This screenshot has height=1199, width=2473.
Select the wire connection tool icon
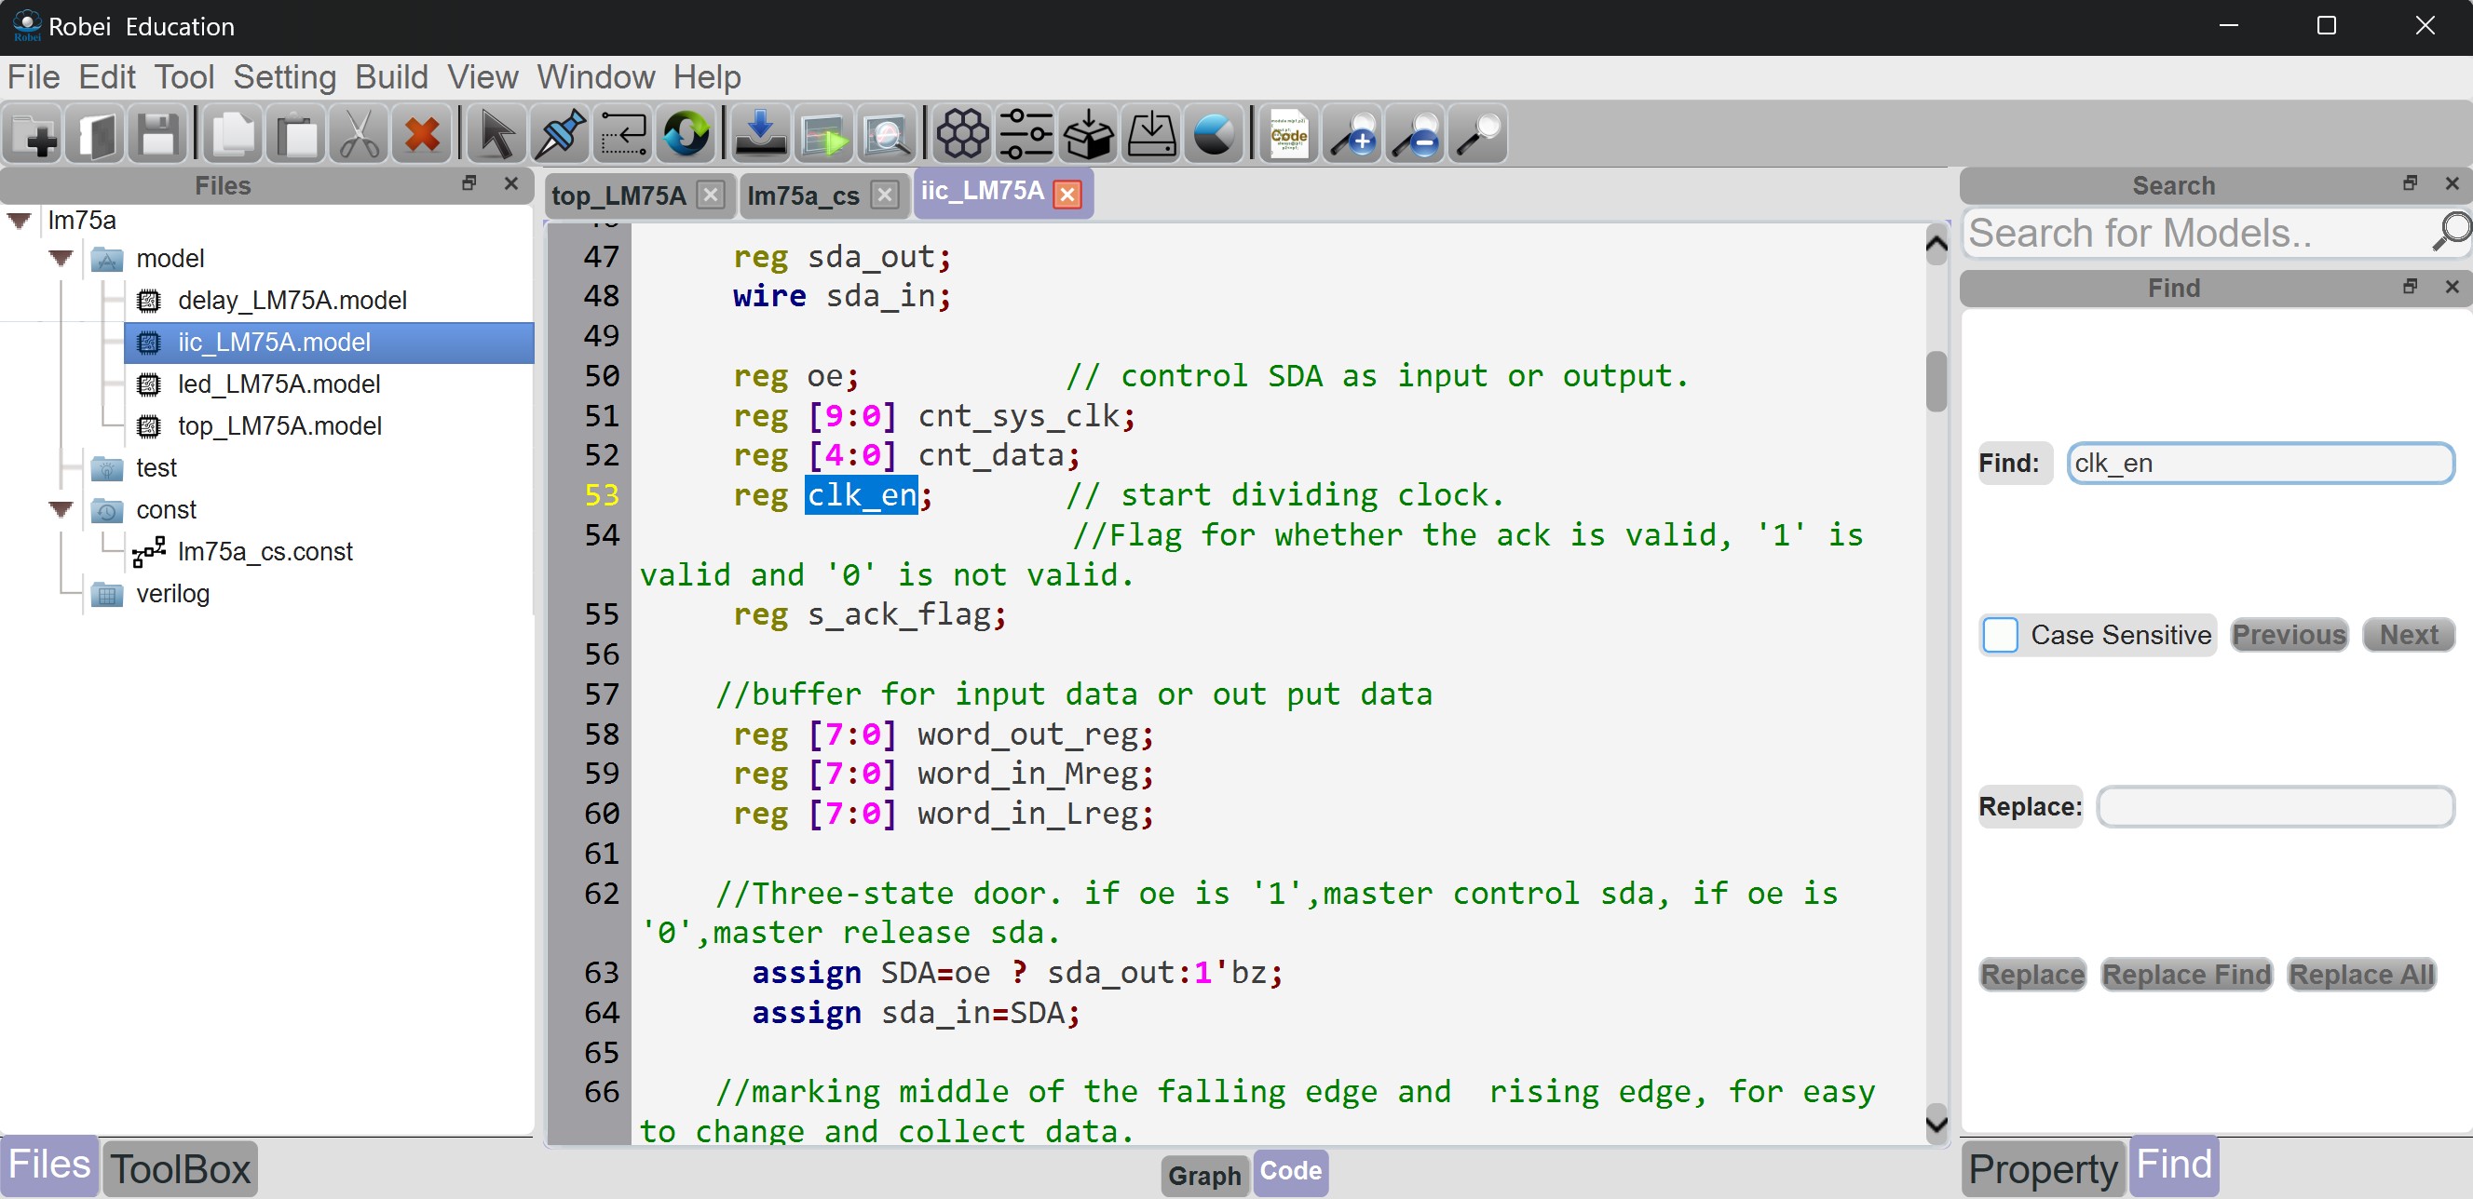(x=623, y=134)
